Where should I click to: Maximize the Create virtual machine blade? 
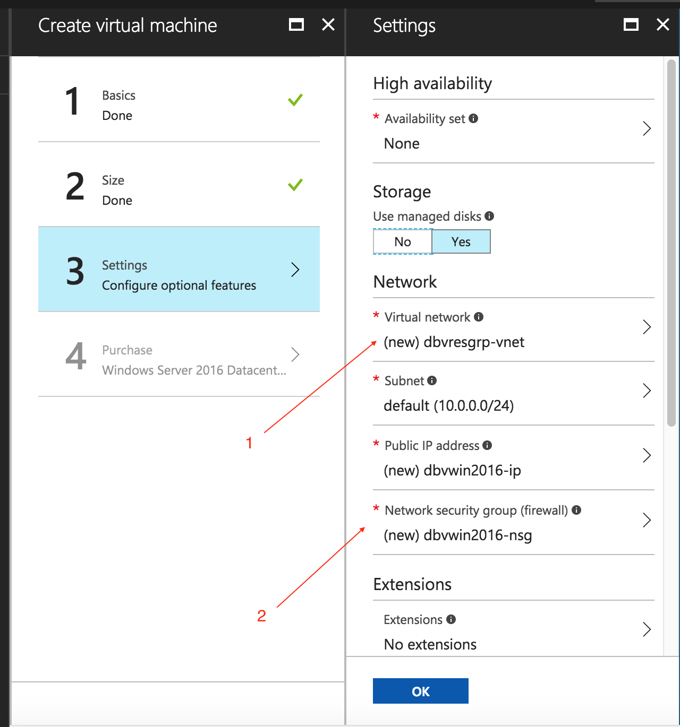pyautogui.click(x=296, y=24)
